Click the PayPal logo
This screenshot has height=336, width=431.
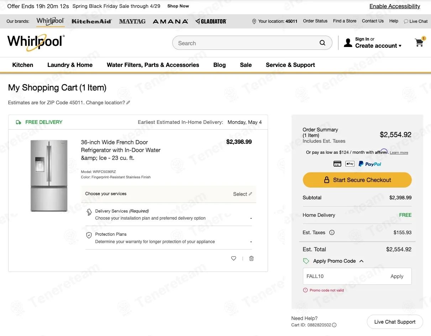pyautogui.click(x=370, y=164)
